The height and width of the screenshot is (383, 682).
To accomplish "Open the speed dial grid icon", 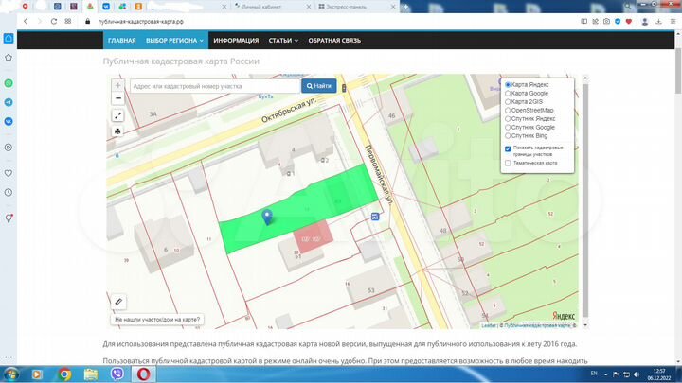I will point(68,21).
